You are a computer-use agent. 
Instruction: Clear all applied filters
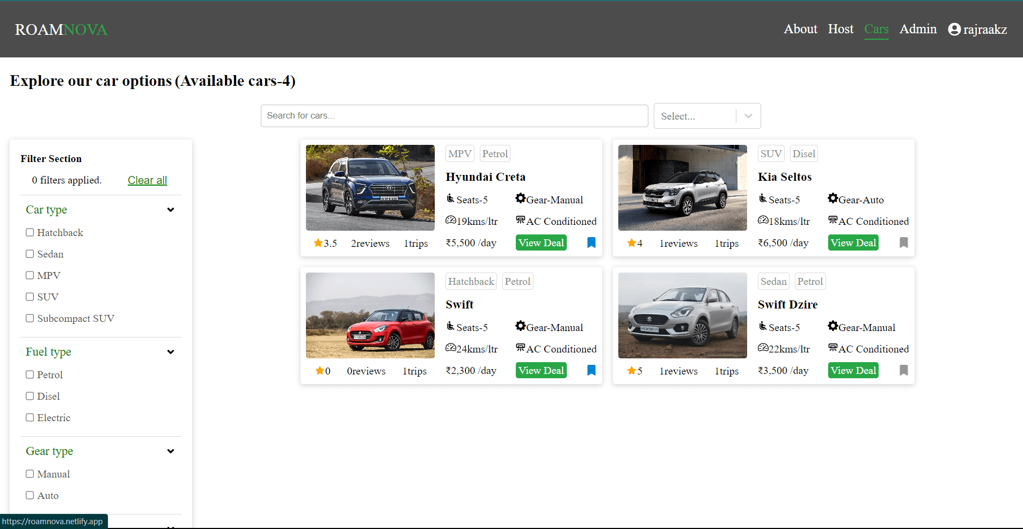147,180
